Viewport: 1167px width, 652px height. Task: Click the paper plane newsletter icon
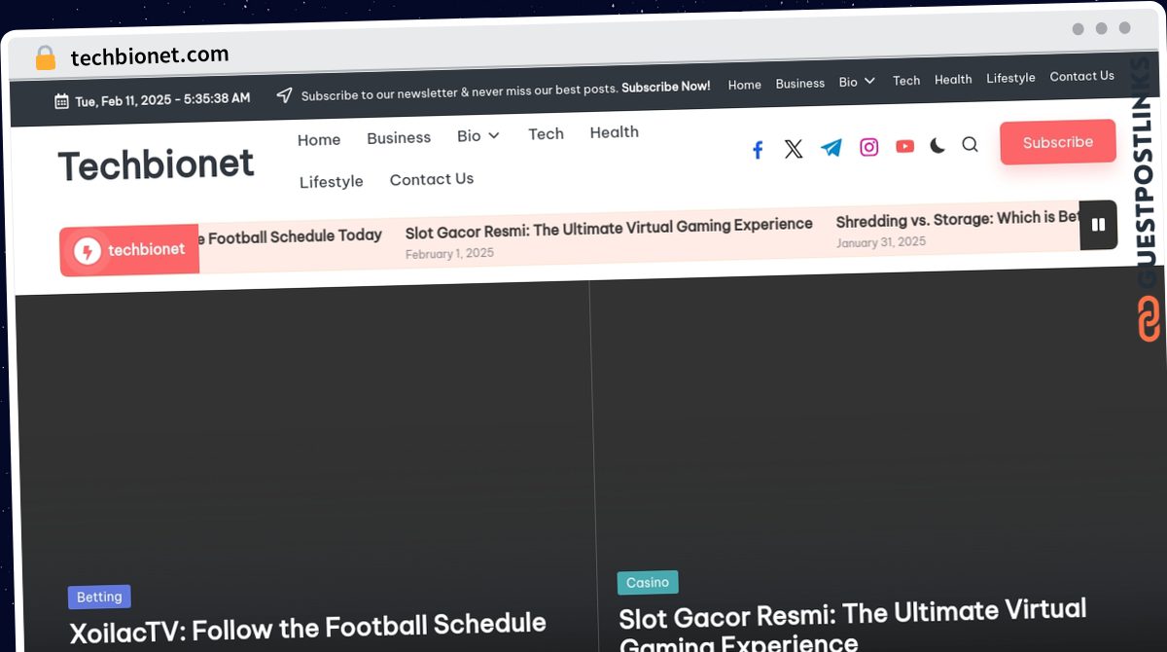(284, 95)
